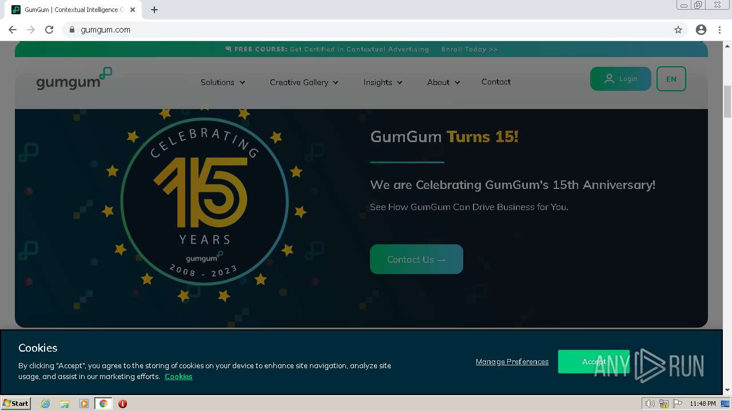Click the network tray icon
This screenshot has width=732, height=411.
pyautogui.click(x=664, y=404)
